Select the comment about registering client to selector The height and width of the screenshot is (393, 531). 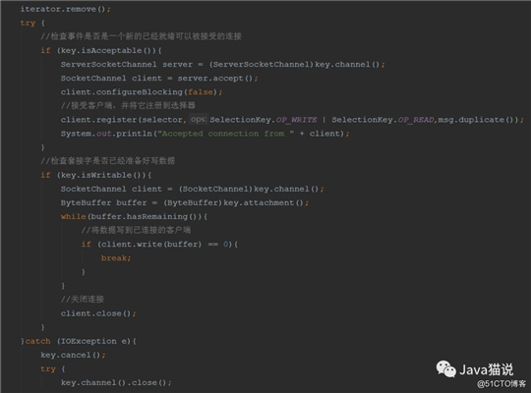(x=128, y=105)
